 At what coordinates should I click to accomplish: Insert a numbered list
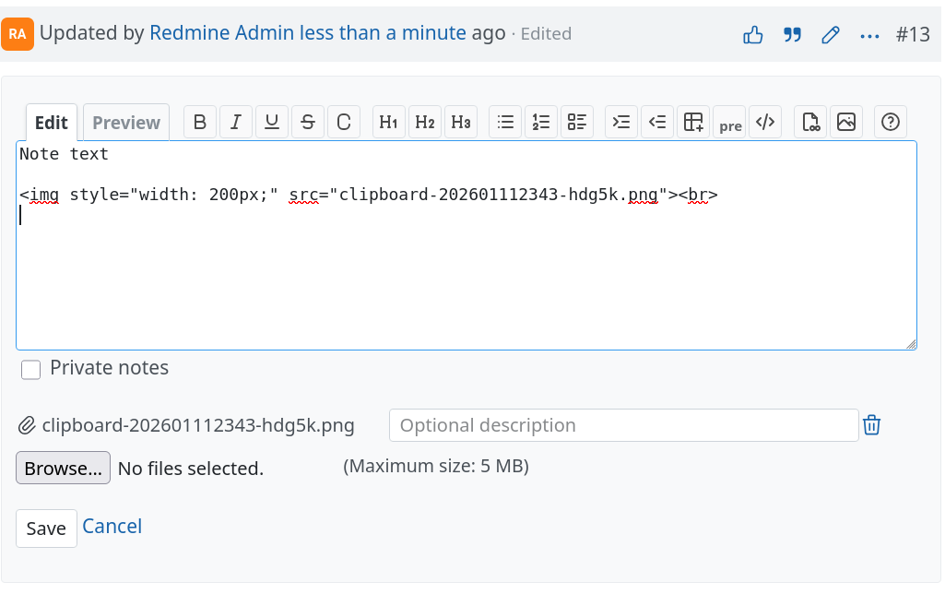(541, 122)
